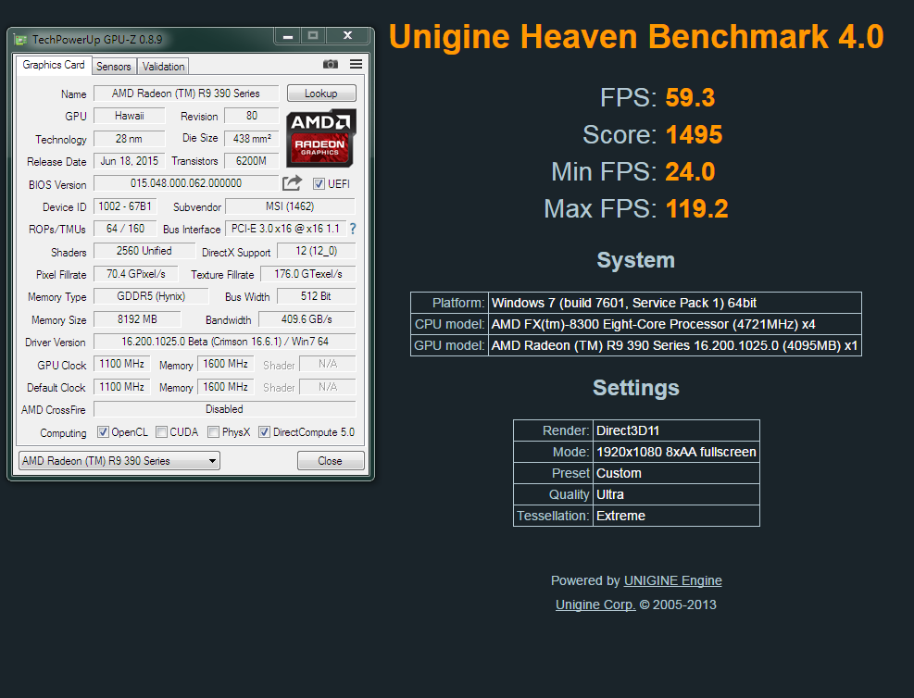Click the Bus Interface PCI-E 3.0 field
The image size is (914, 698).
[x=285, y=229]
